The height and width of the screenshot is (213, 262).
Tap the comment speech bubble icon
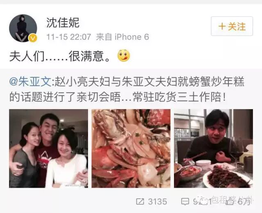pyautogui.click(x=185, y=202)
